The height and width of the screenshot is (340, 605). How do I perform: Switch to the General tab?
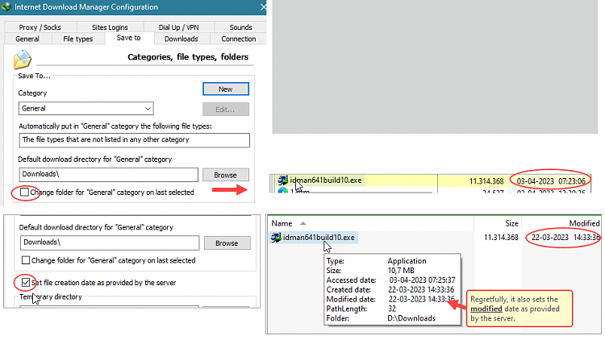[27, 39]
